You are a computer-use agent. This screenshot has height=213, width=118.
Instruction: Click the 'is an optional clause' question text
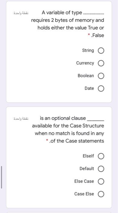coord(63,118)
